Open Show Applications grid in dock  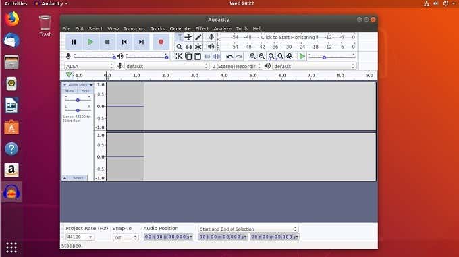[11, 248]
